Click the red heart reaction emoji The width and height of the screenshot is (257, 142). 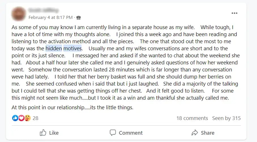click(x=21, y=118)
